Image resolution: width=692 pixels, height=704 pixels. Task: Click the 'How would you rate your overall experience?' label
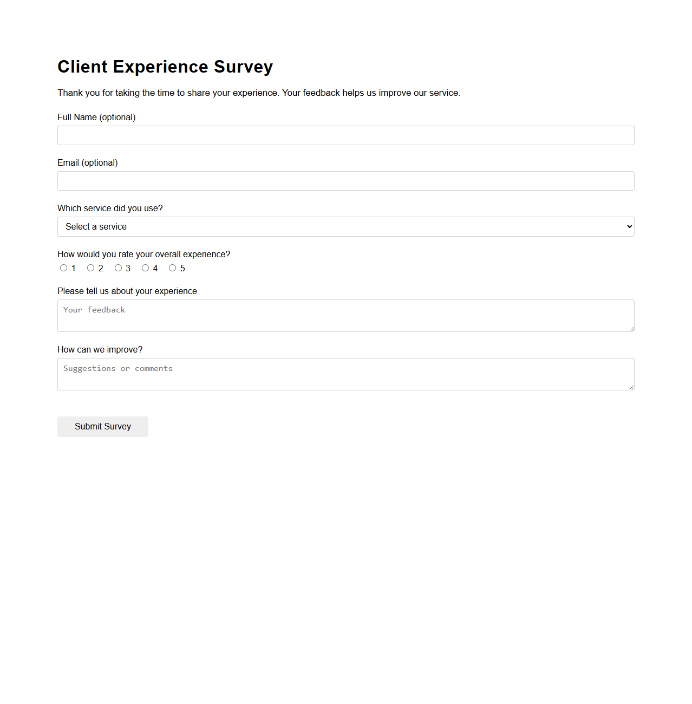[x=143, y=254]
